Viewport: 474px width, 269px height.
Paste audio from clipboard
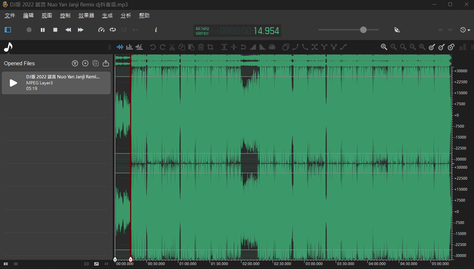click(x=191, y=47)
